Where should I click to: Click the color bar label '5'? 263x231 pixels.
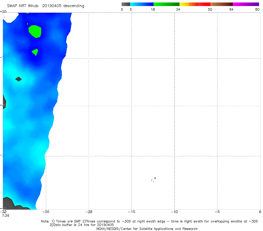pyautogui.click(x=131, y=10)
